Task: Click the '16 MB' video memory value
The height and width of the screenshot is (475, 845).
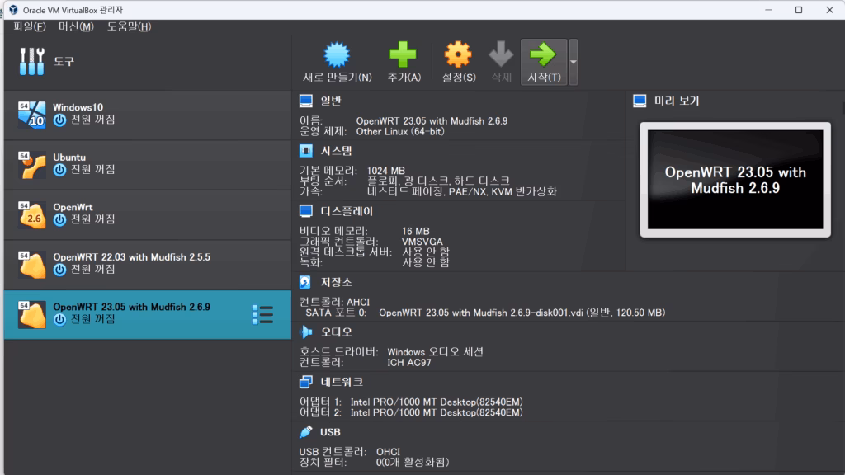Action: pos(416,231)
